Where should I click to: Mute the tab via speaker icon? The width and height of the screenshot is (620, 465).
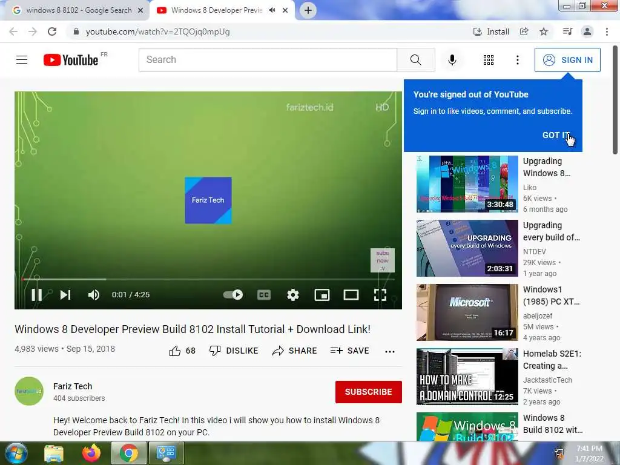(x=272, y=10)
